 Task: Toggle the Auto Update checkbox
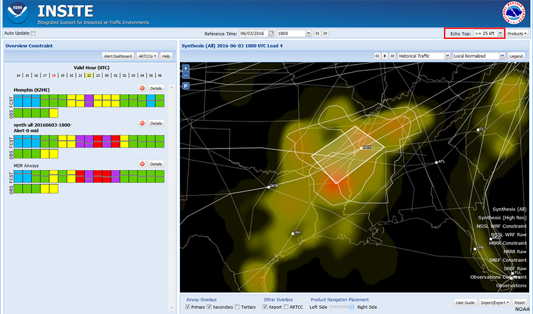33,33
